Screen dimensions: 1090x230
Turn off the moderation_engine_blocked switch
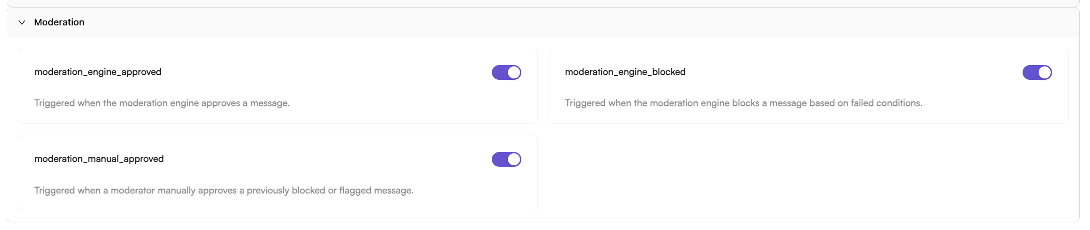point(1037,72)
